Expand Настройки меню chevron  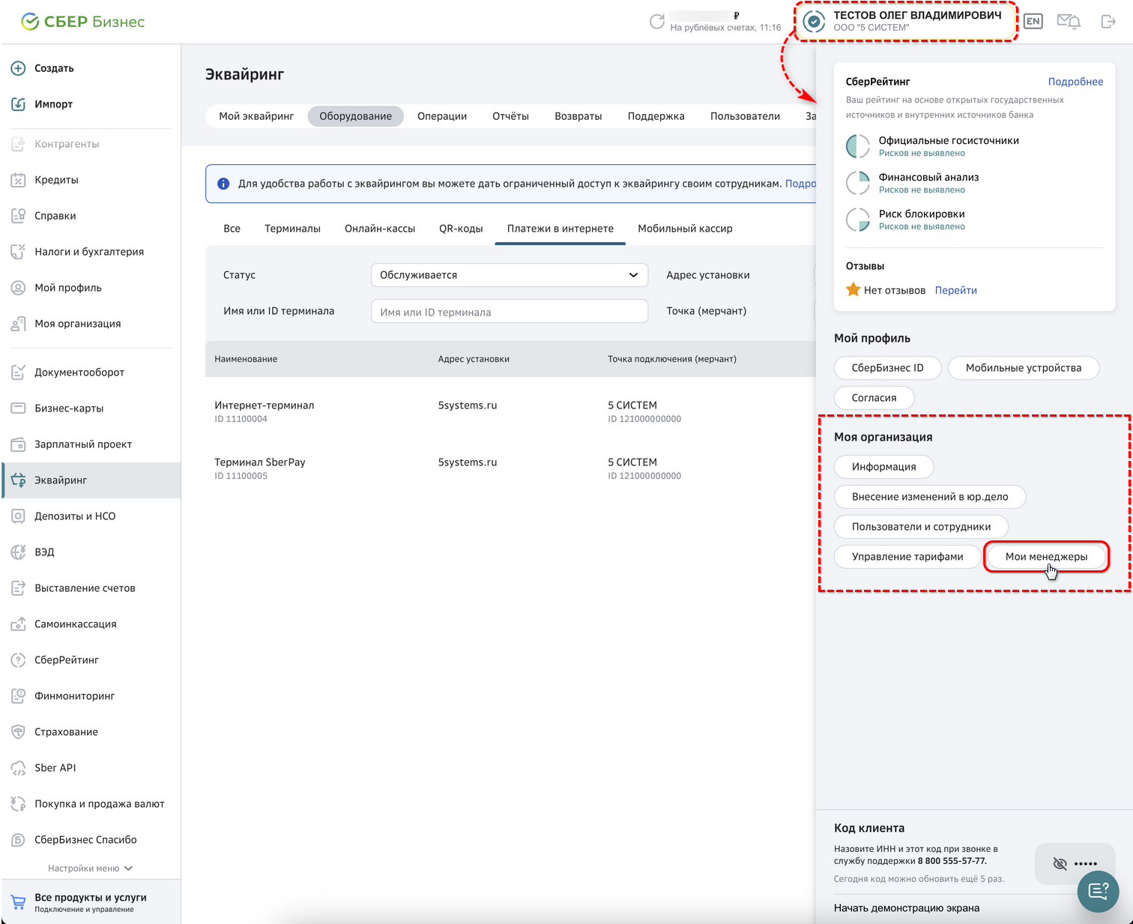(128, 869)
